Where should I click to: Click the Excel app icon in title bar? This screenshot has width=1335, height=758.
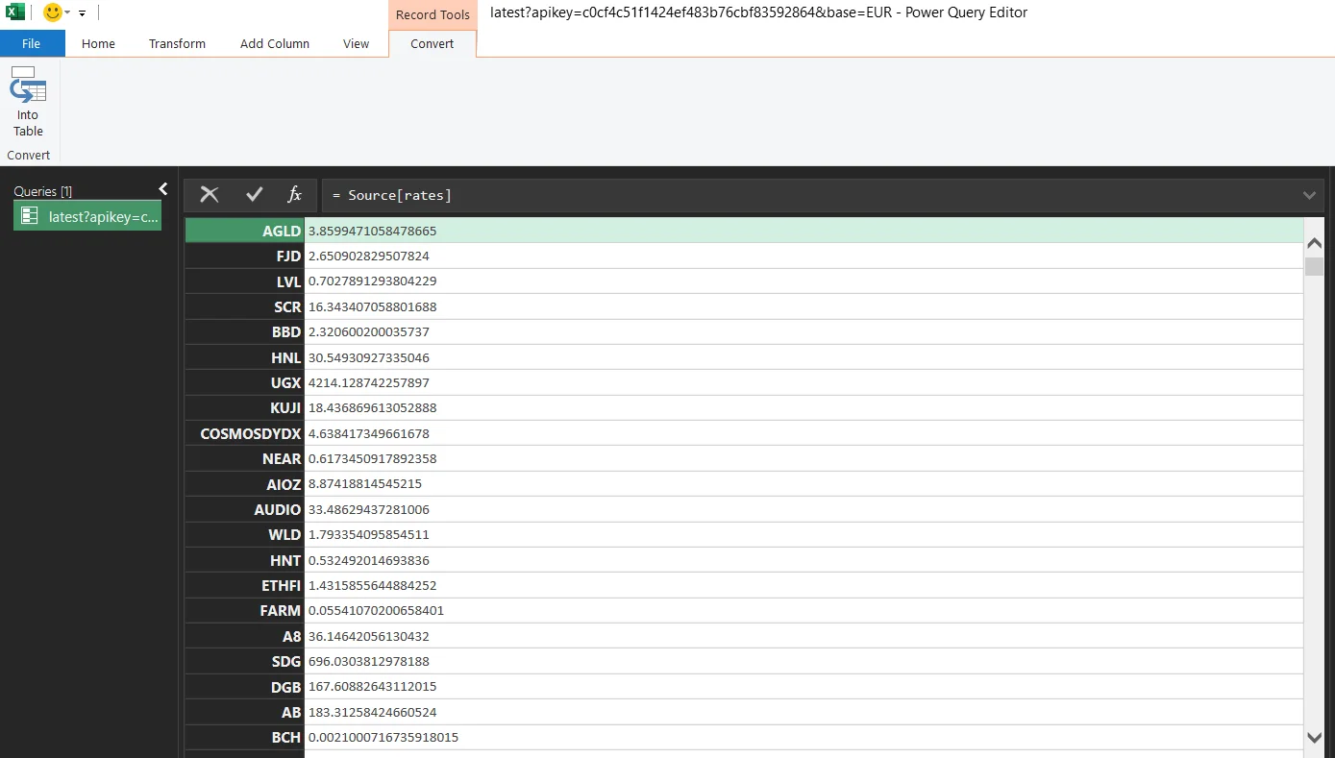pos(15,12)
